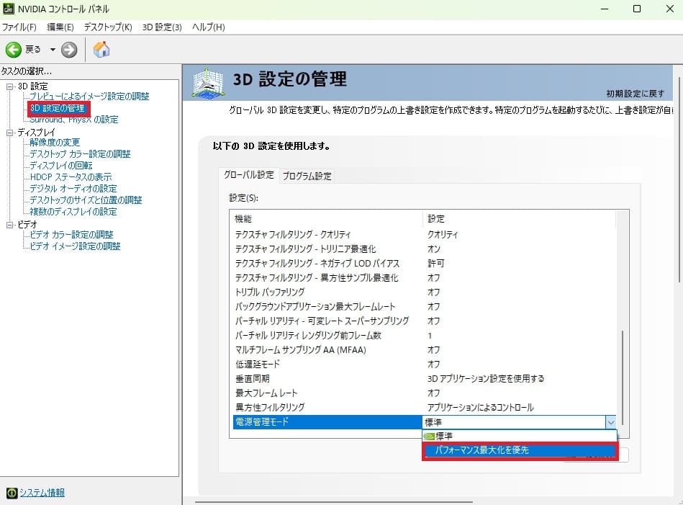Image resolution: width=683 pixels, height=505 pixels.
Task: Open 解像度の変更 in the task tree
Action: pyautogui.click(x=55, y=143)
